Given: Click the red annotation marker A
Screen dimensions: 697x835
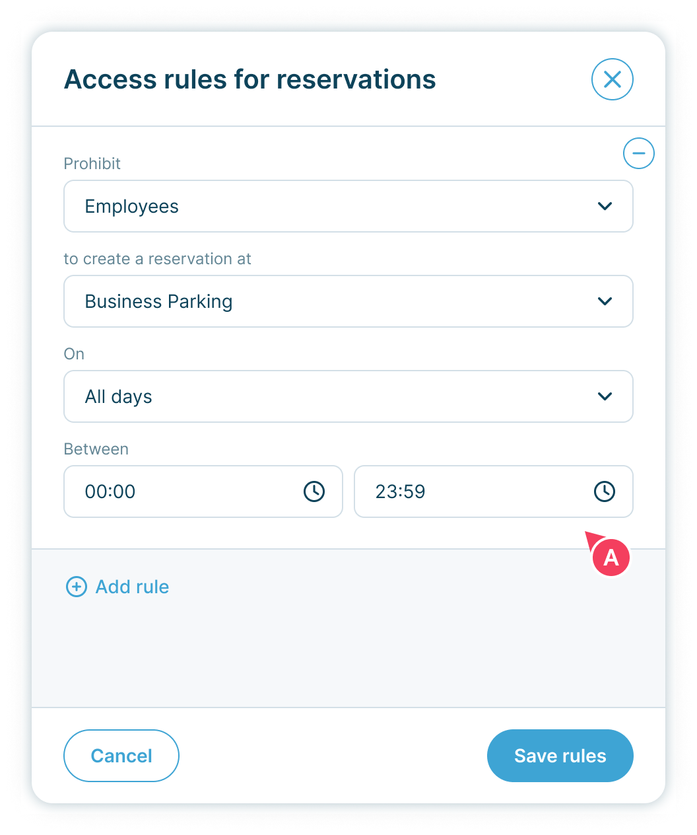Looking at the screenshot, I should point(611,558).
